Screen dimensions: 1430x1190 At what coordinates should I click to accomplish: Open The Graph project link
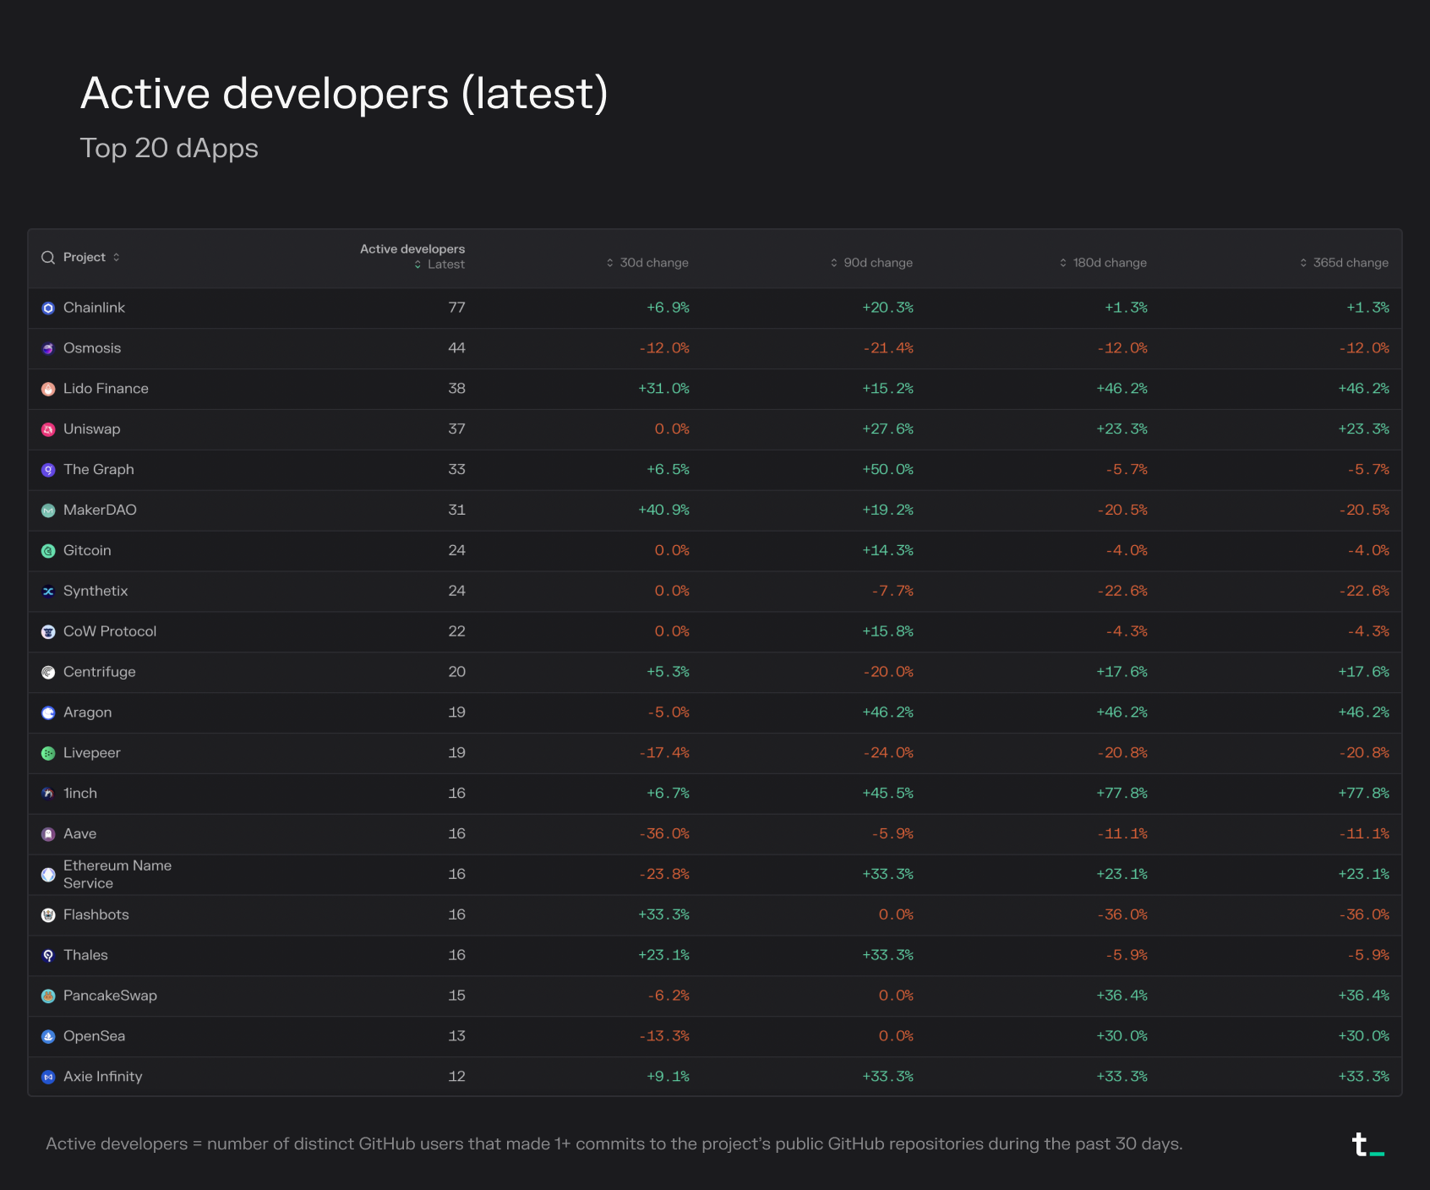98,470
